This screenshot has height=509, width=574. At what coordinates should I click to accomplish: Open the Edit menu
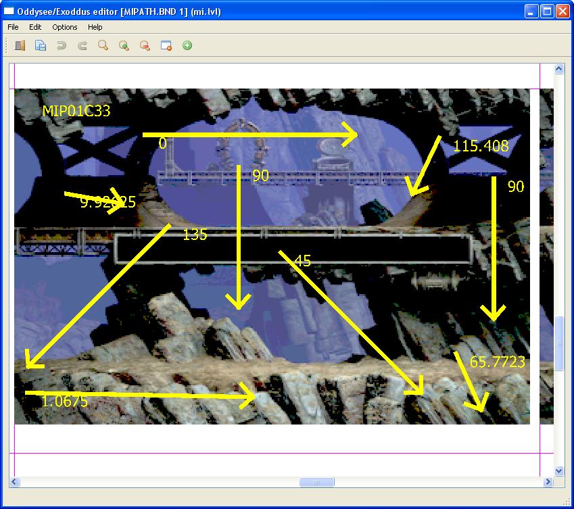point(35,27)
